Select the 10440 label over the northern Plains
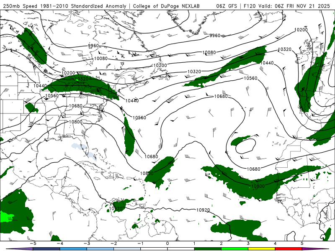The width and height of the screenshot is (335, 251). click(x=40, y=86)
